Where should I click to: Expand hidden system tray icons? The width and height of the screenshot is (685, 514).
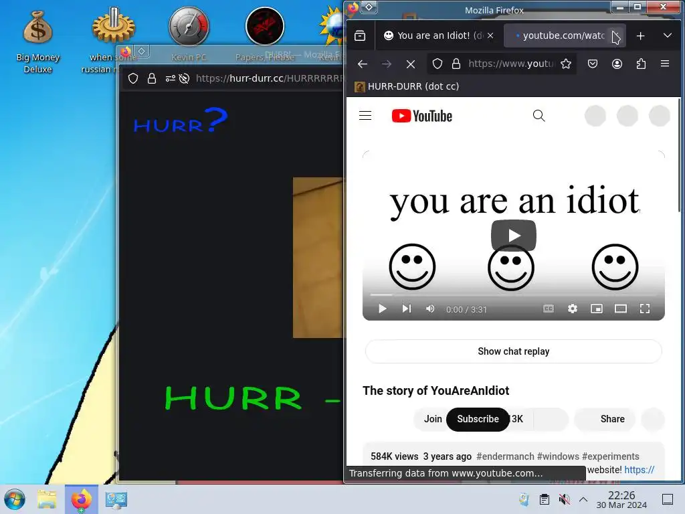click(x=583, y=499)
